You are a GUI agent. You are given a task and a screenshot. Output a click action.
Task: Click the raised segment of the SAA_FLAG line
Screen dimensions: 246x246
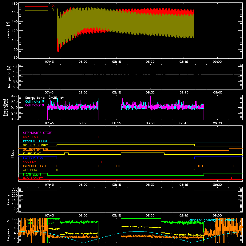pyautogui.click(x=109, y=161)
